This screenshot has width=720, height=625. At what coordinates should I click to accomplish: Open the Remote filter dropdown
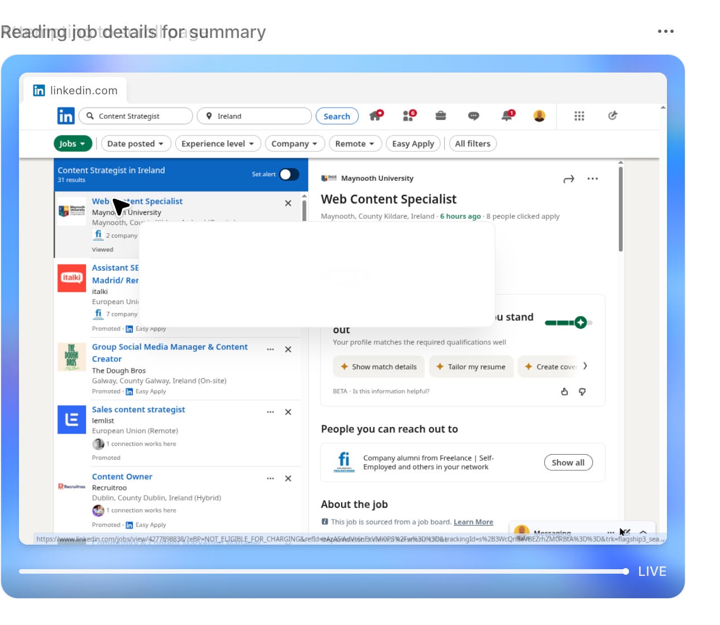(x=356, y=143)
